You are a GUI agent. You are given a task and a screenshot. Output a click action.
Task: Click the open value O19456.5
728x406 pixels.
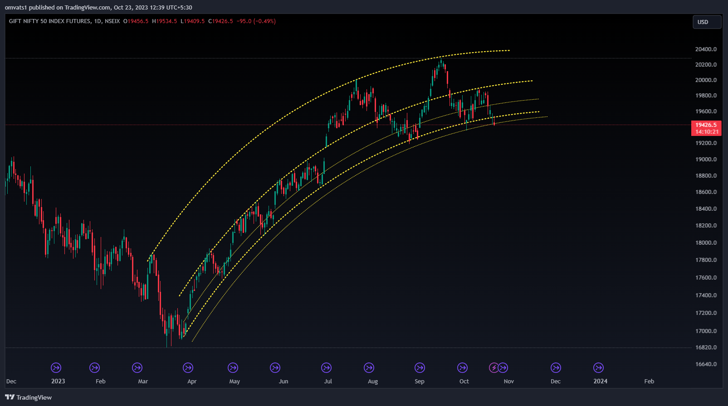(x=136, y=21)
